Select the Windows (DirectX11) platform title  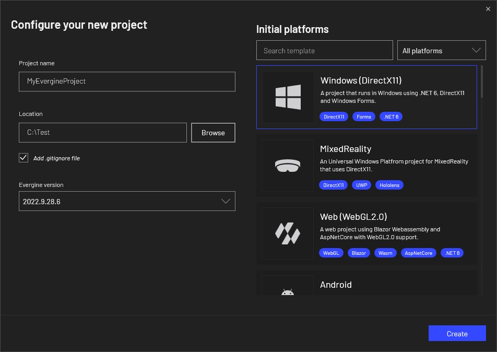click(x=361, y=80)
